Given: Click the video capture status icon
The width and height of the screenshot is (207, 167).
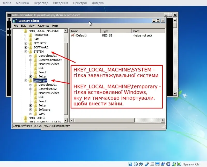Looking at the screenshot, I should click(x=163, y=164).
